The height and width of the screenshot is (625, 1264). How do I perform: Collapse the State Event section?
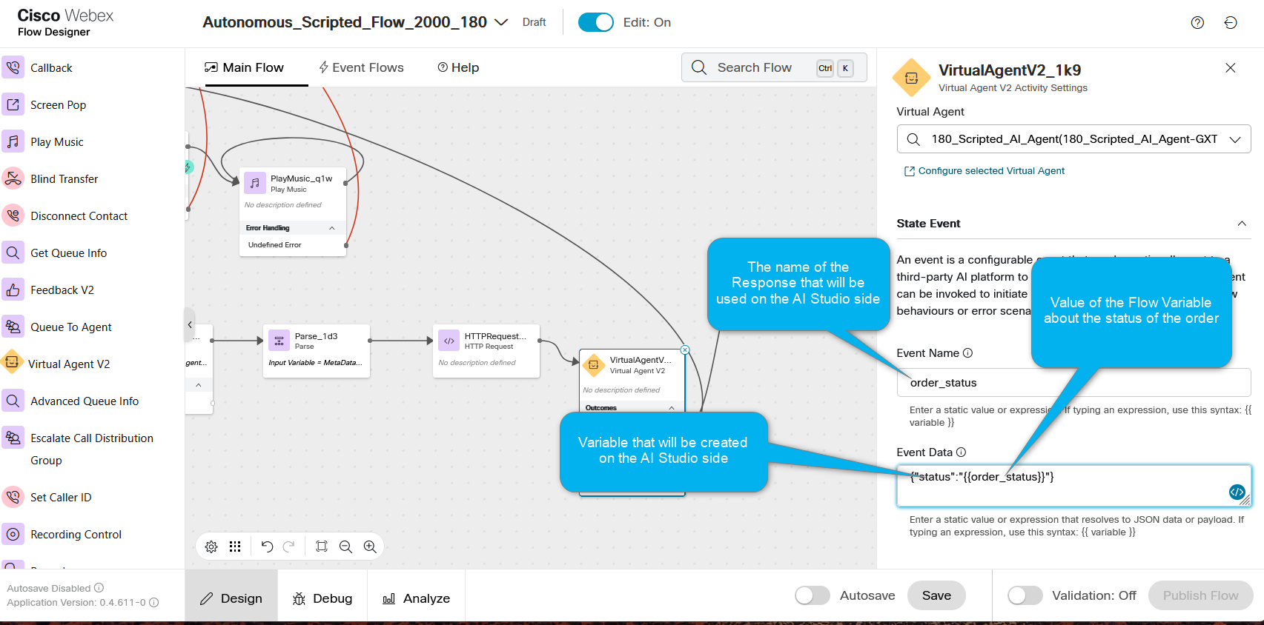tap(1242, 224)
